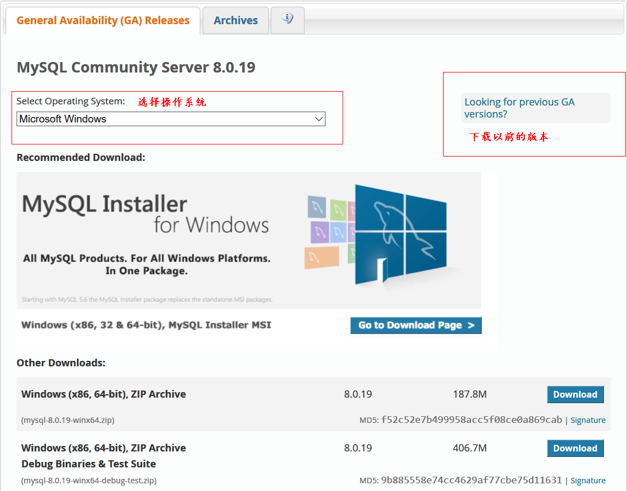Click Windows (x86, 32 & 64-bit), MySQL Installer MSI text
Screen dimensions: 627x491
point(146,325)
